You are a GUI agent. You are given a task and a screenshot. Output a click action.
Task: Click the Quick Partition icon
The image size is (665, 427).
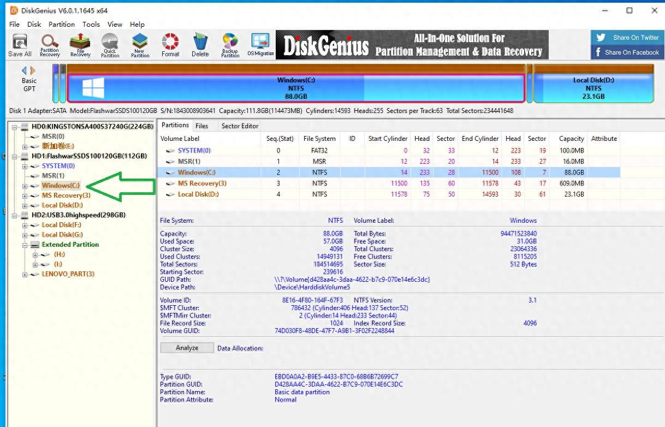(x=110, y=45)
